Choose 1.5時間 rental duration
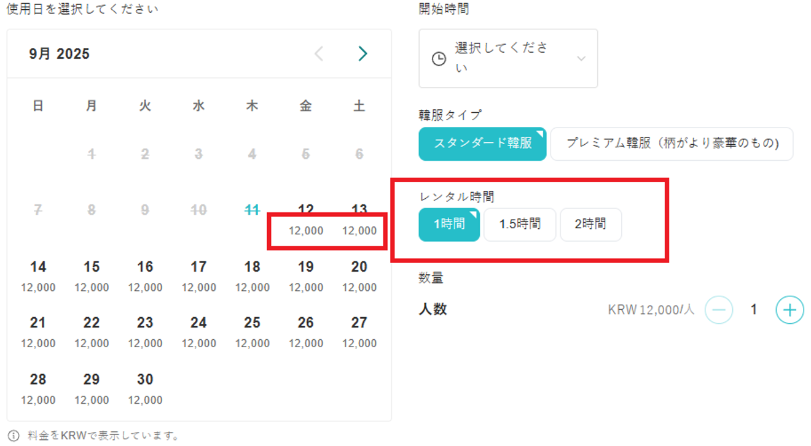 click(x=520, y=225)
